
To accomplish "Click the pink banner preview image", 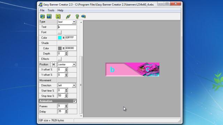I will 132,69.
